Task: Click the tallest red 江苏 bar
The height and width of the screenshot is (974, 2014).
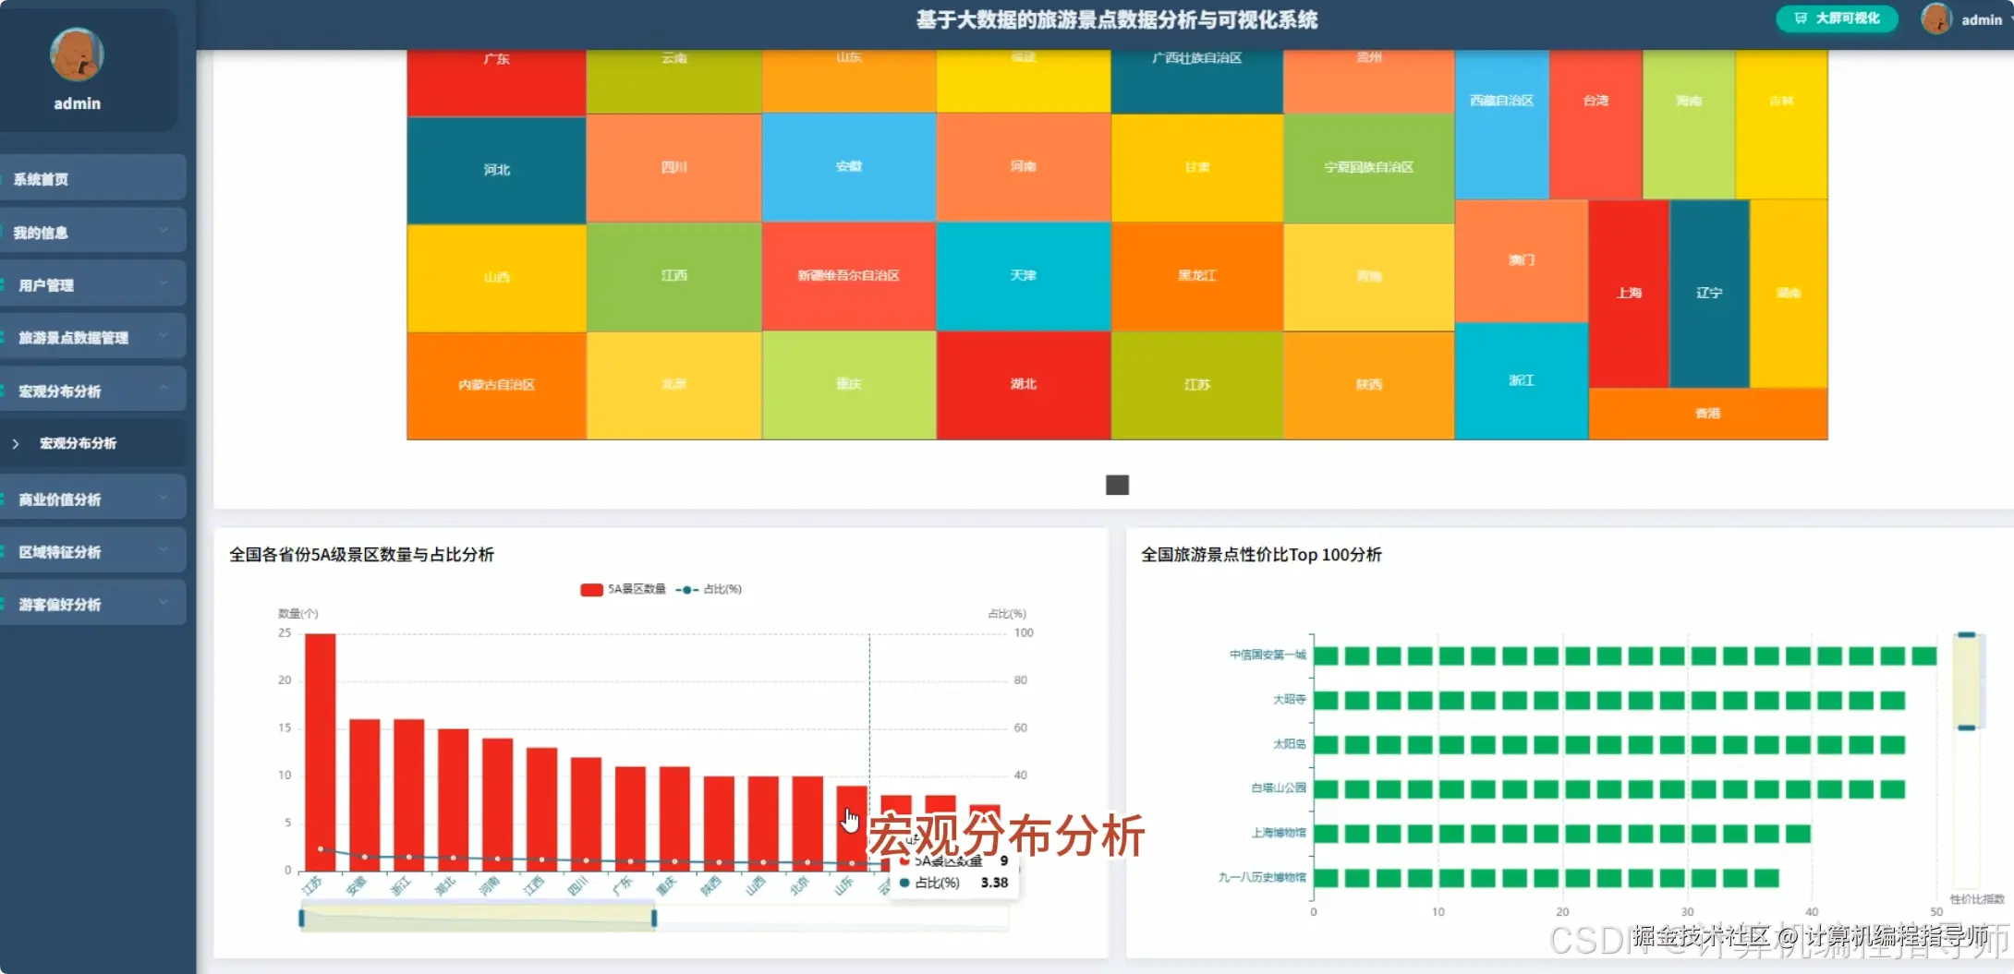Action: point(320,752)
